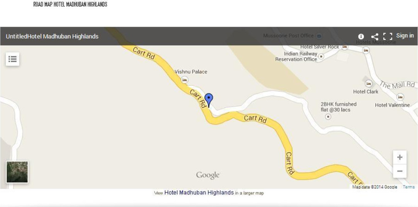418x207 pixels.
Task: Click the blue location pin marker
Action: (209, 100)
